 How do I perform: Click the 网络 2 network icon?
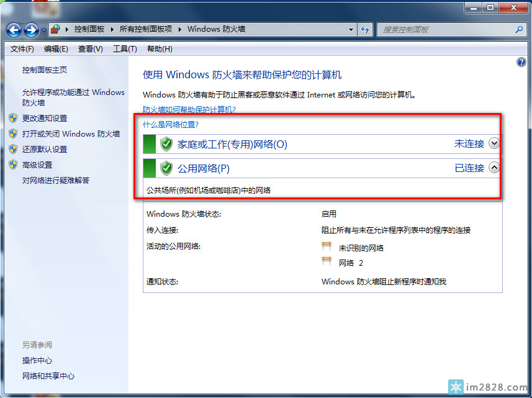[x=327, y=261]
